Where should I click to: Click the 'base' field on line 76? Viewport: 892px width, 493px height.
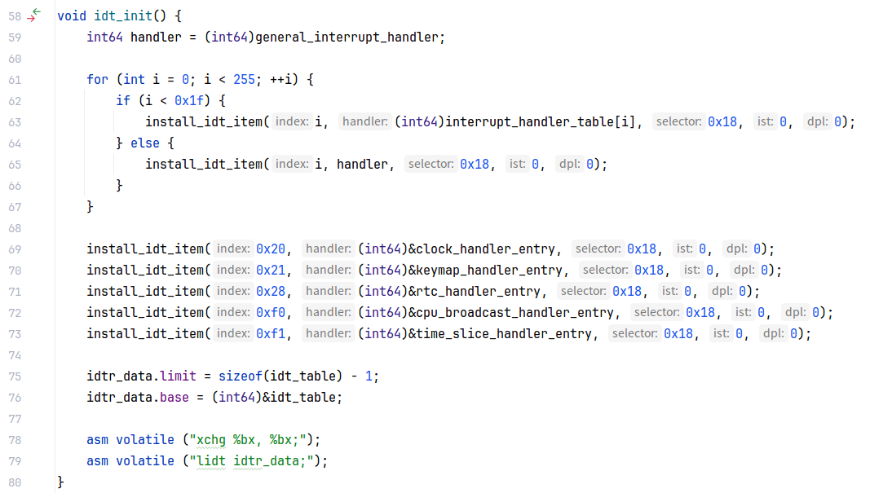(174, 398)
